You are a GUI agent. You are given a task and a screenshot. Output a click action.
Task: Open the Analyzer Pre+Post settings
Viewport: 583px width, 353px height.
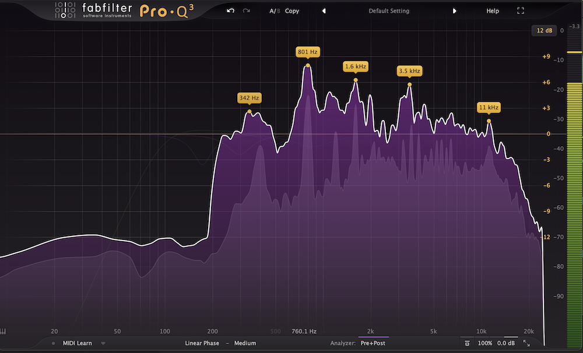(x=373, y=343)
